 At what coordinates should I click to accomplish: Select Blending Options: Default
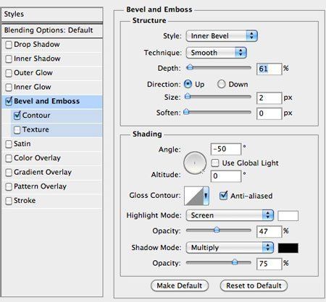coord(52,30)
